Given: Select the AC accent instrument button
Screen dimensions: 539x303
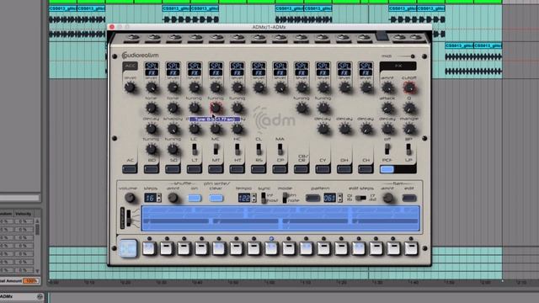Looking at the screenshot, I should pyautogui.click(x=130, y=169).
